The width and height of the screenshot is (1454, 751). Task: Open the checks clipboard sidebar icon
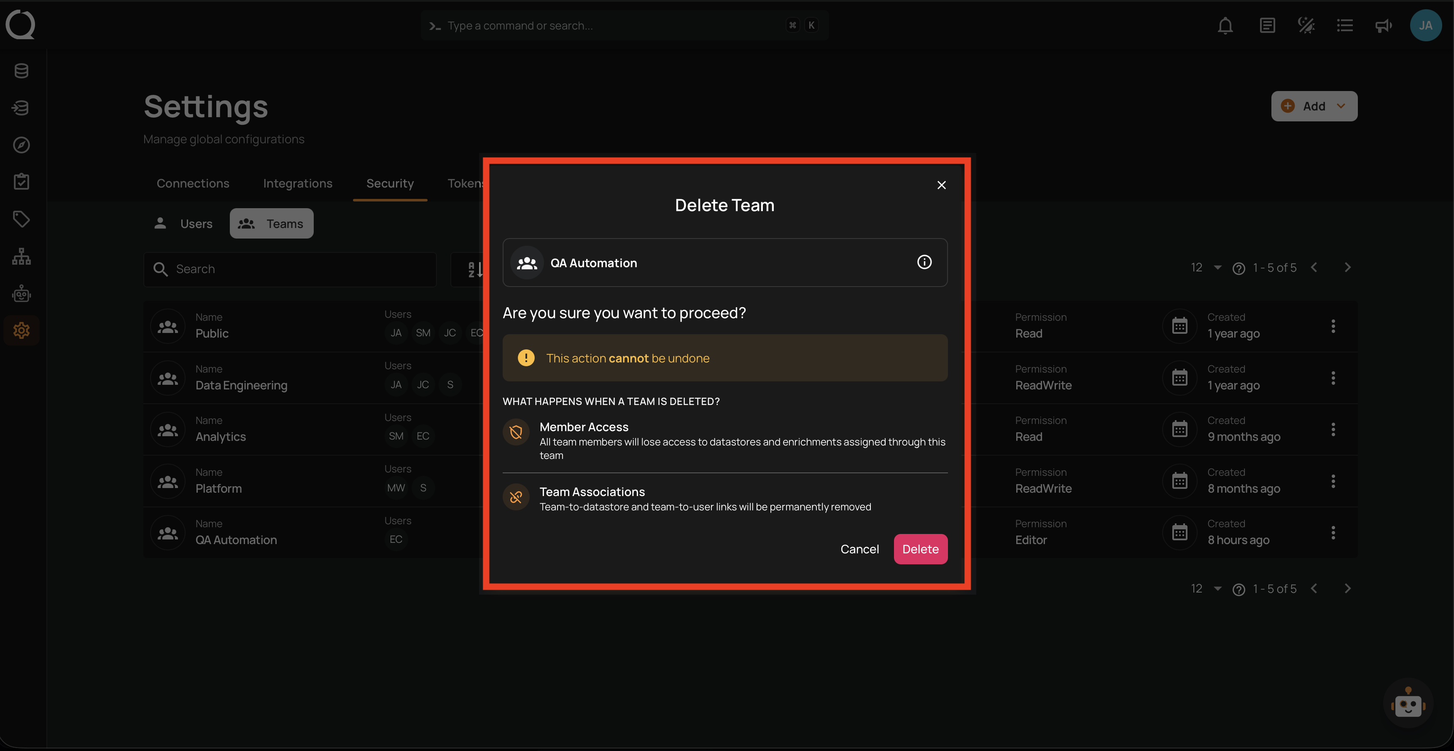click(x=22, y=182)
